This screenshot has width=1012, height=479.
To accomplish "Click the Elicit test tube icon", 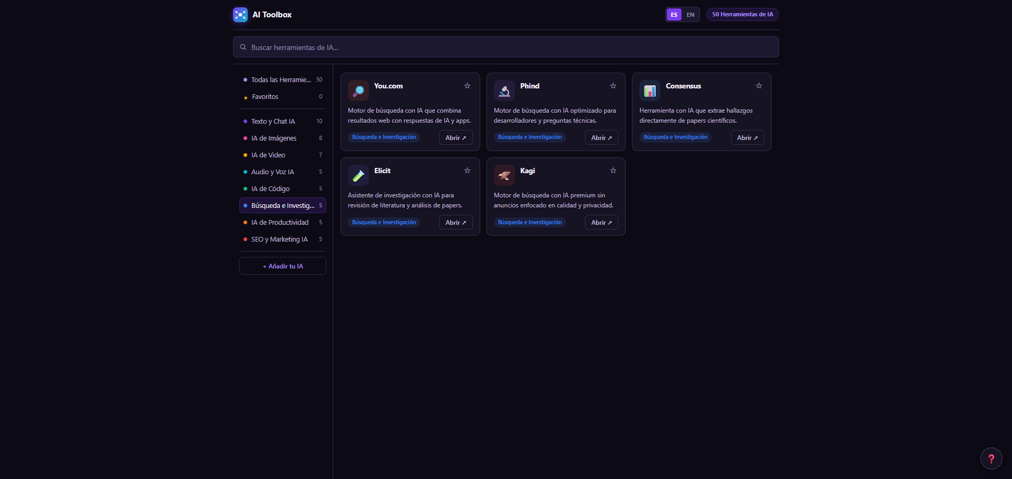I will coord(358,175).
